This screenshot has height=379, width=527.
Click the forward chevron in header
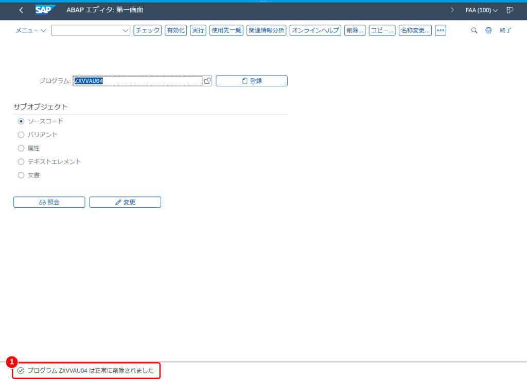pos(452,10)
